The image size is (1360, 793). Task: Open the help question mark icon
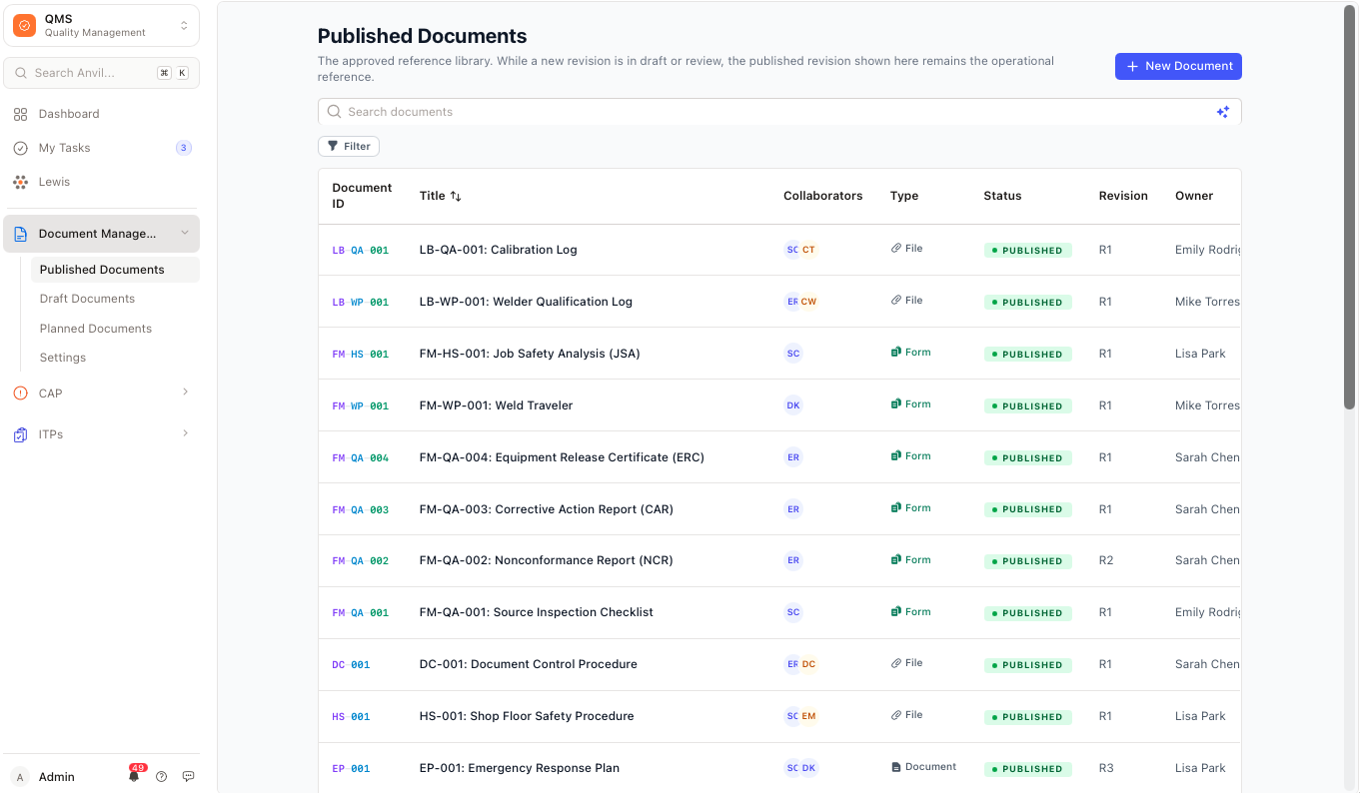pyautogui.click(x=162, y=777)
